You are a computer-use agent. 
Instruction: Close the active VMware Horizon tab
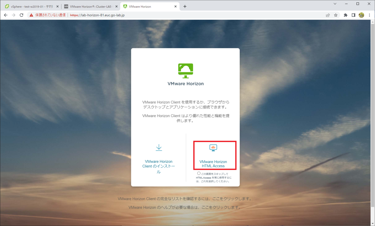click(x=176, y=6)
